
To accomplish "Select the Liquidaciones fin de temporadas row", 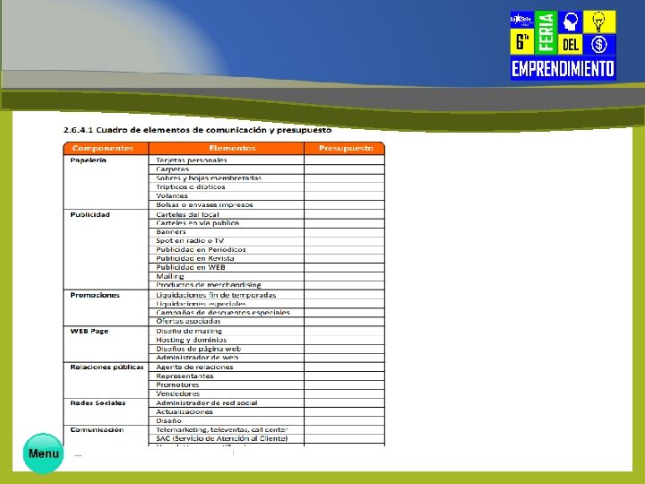I will 227,295.
